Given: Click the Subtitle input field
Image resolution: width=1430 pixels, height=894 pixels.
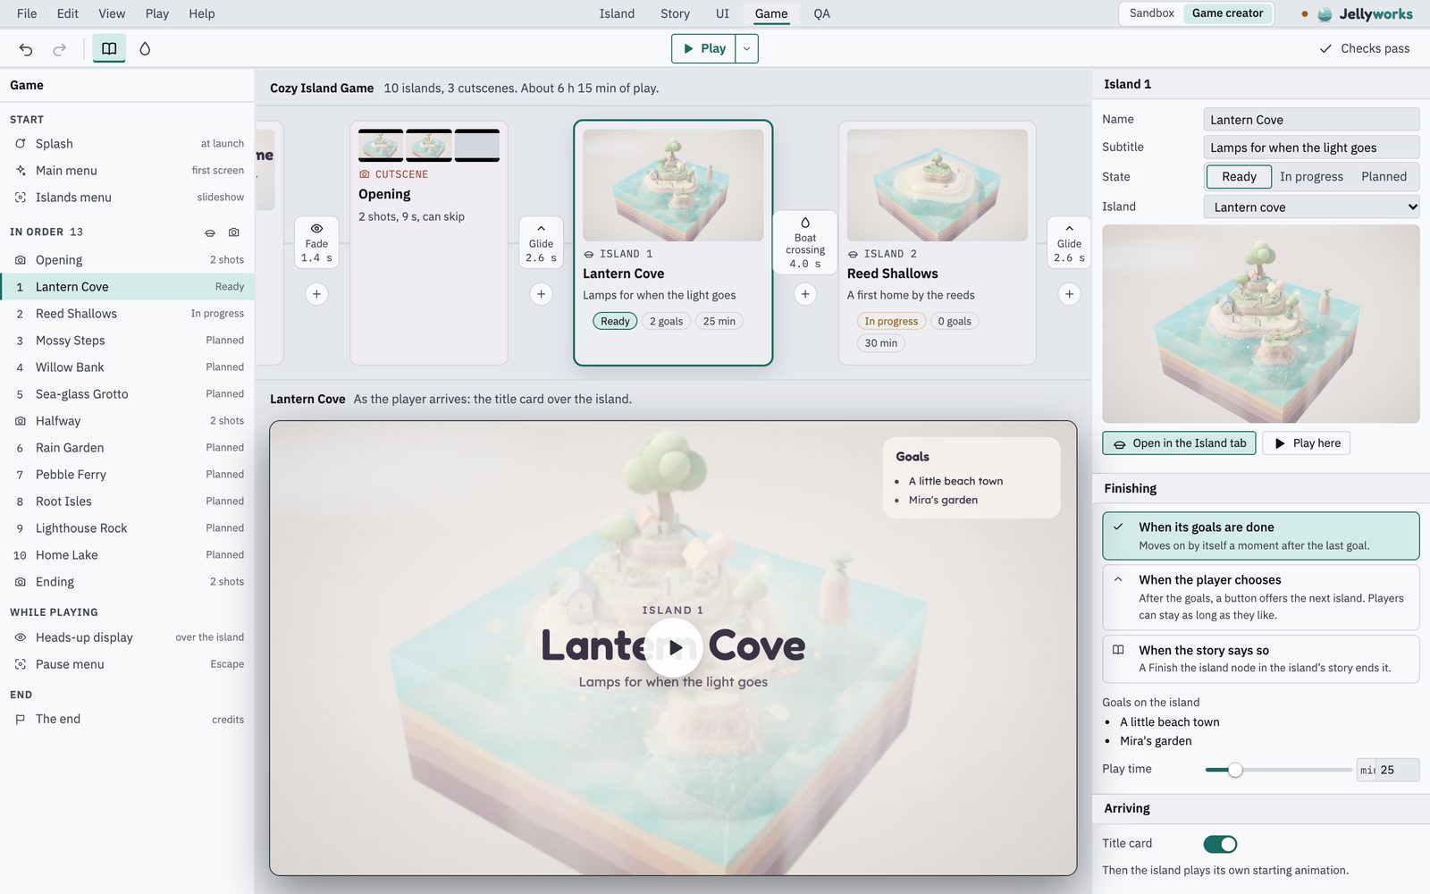Looking at the screenshot, I should (x=1311, y=148).
